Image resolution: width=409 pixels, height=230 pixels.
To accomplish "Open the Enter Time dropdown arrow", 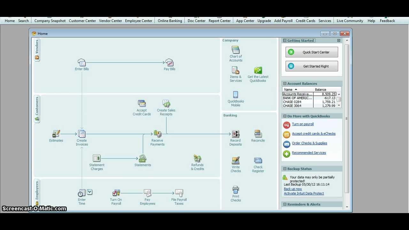I will [x=90, y=192].
